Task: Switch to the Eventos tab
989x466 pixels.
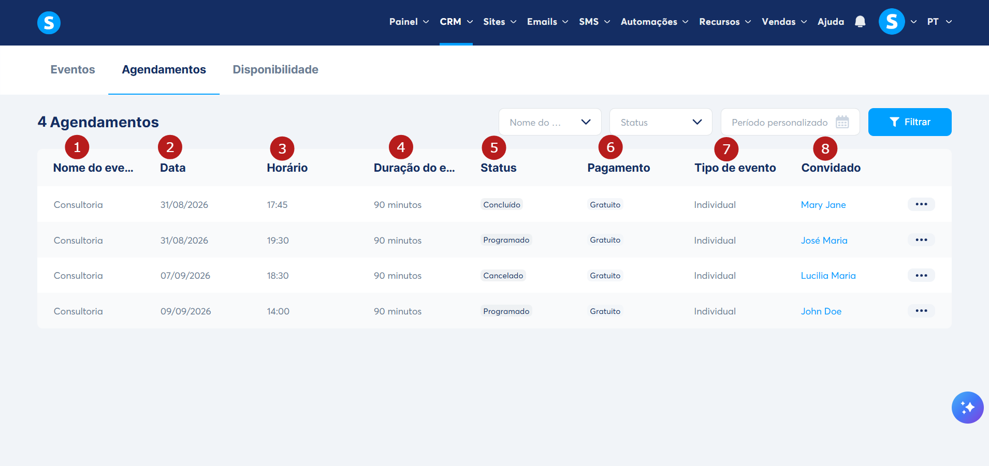Action: [72, 70]
